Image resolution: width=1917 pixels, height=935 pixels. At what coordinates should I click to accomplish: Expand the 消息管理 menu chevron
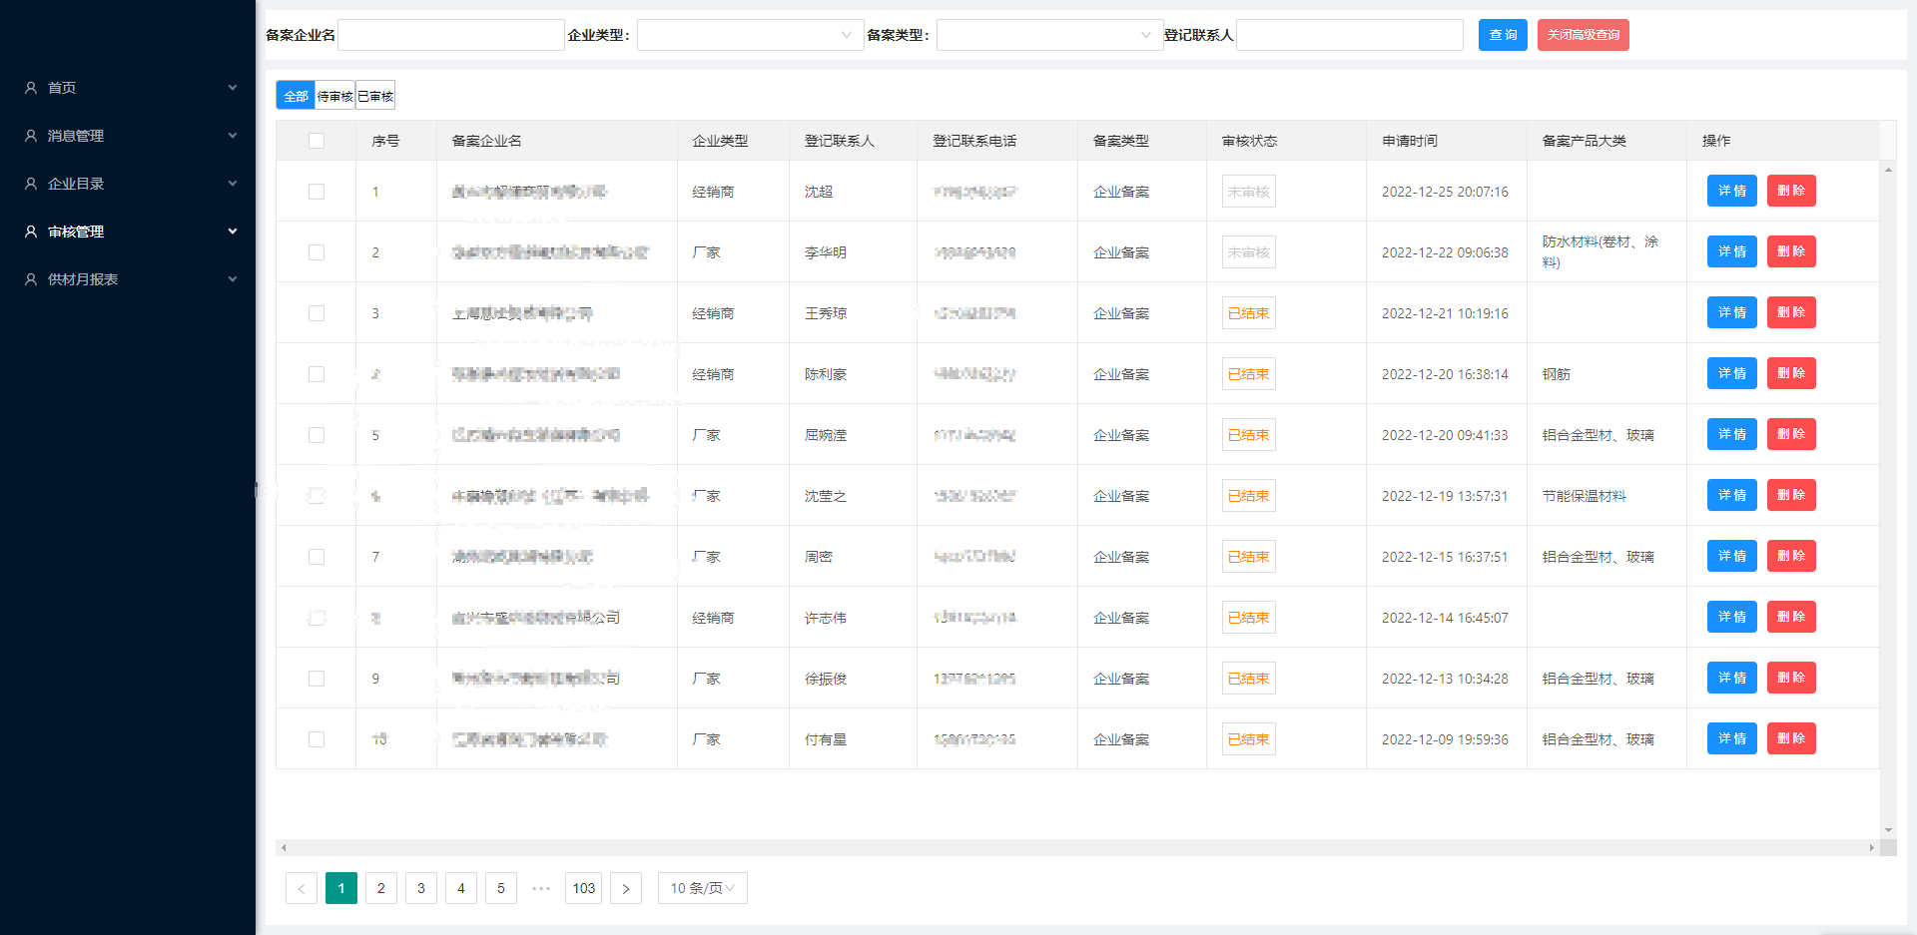tap(233, 136)
